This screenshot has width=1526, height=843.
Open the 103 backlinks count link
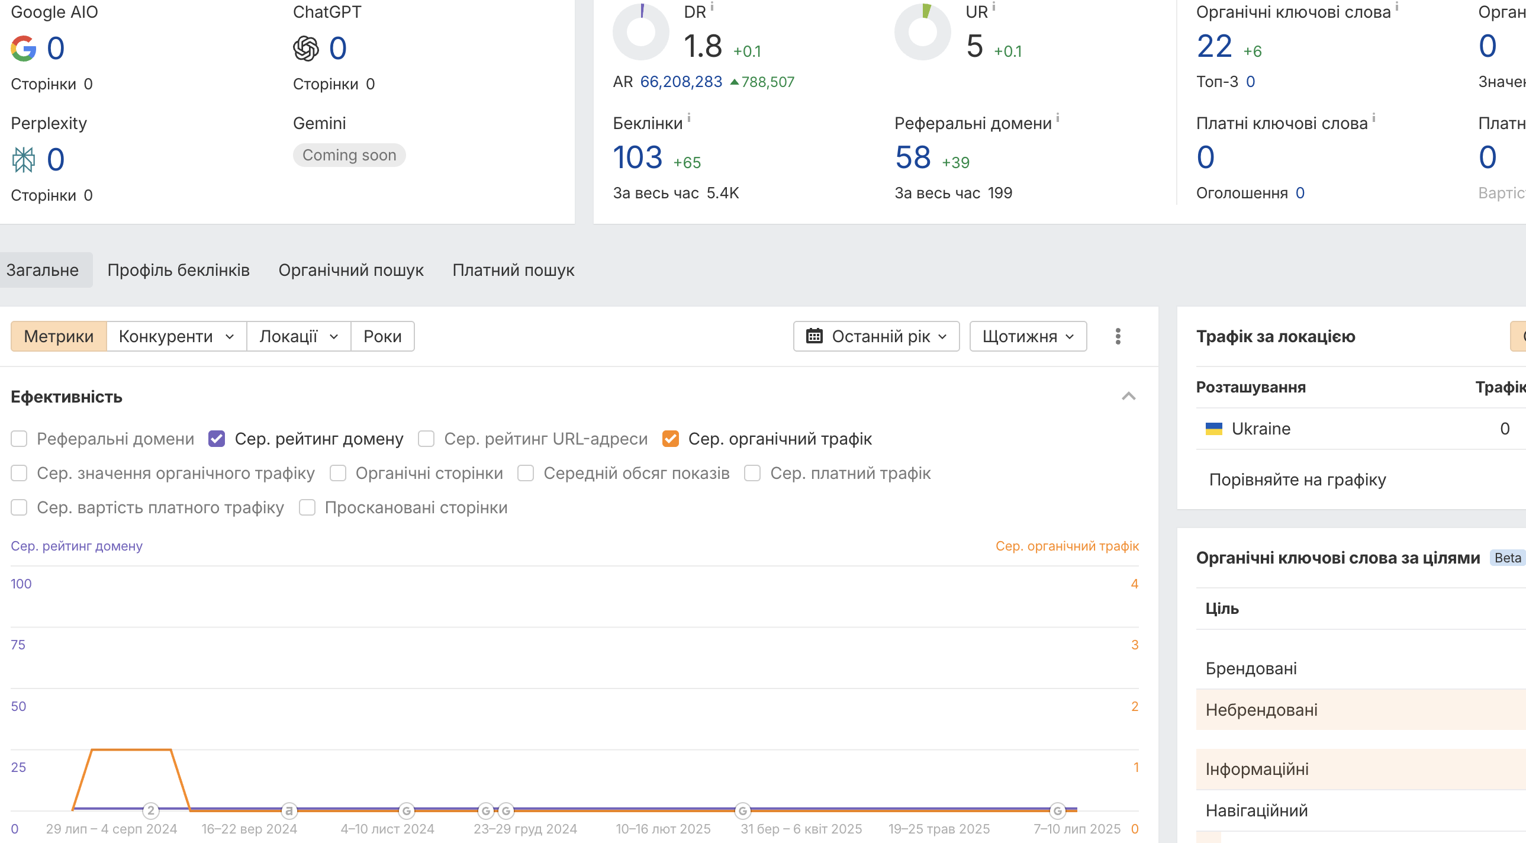click(638, 157)
